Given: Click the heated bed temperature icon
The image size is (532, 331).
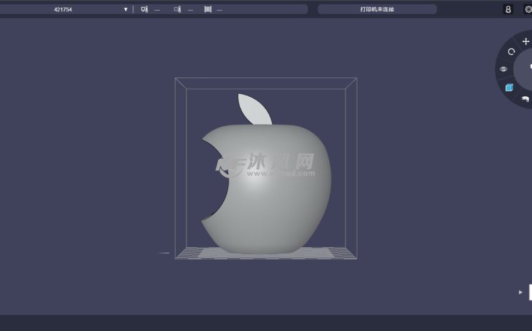Looking at the screenshot, I should tap(177, 9).
